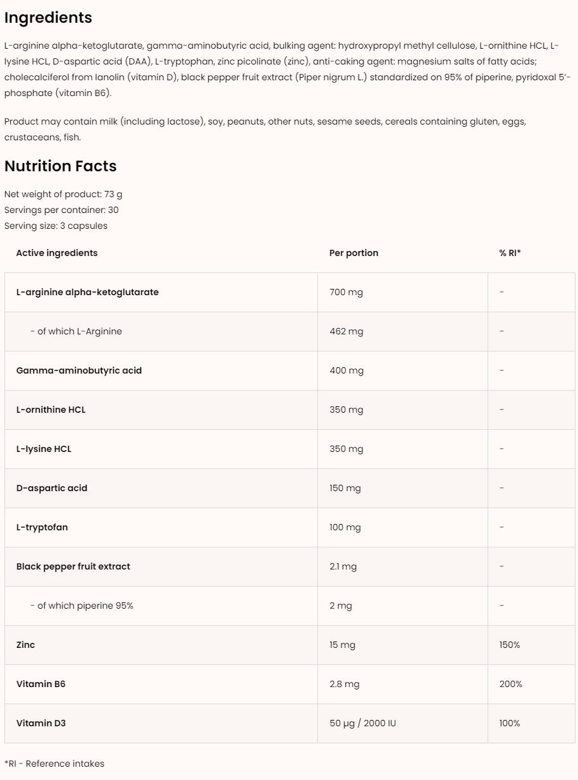Click the D-aspartic acid row label

[52, 488]
